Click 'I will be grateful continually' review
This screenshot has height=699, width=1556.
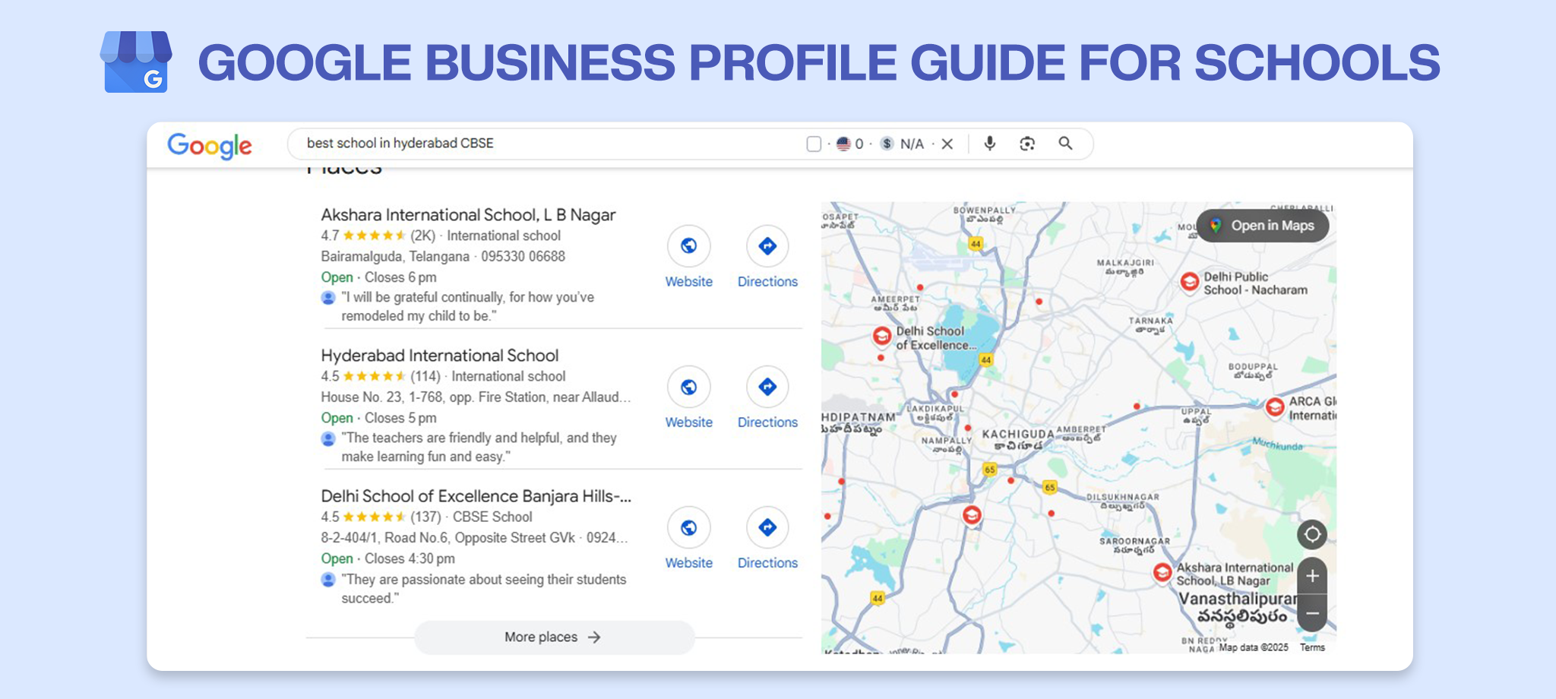(x=467, y=306)
